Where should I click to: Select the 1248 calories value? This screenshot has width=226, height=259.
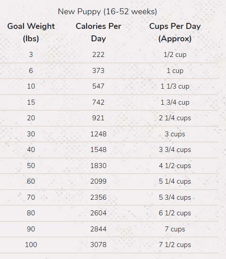(99, 134)
